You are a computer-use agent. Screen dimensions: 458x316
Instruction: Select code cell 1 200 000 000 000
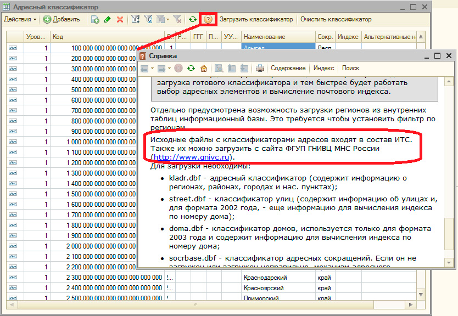(x=93, y=162)
